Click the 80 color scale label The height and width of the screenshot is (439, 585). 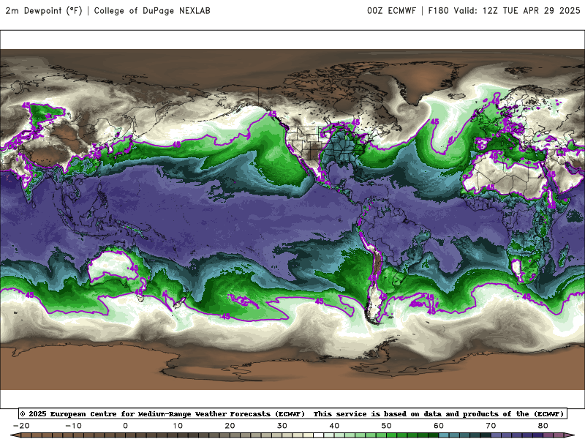[543, 426]
